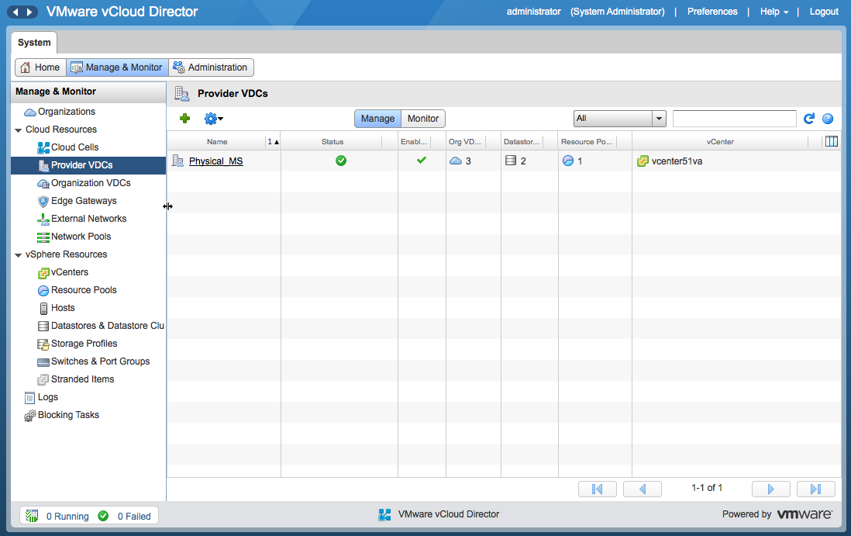Go to the previous page of results

(643, 489)
